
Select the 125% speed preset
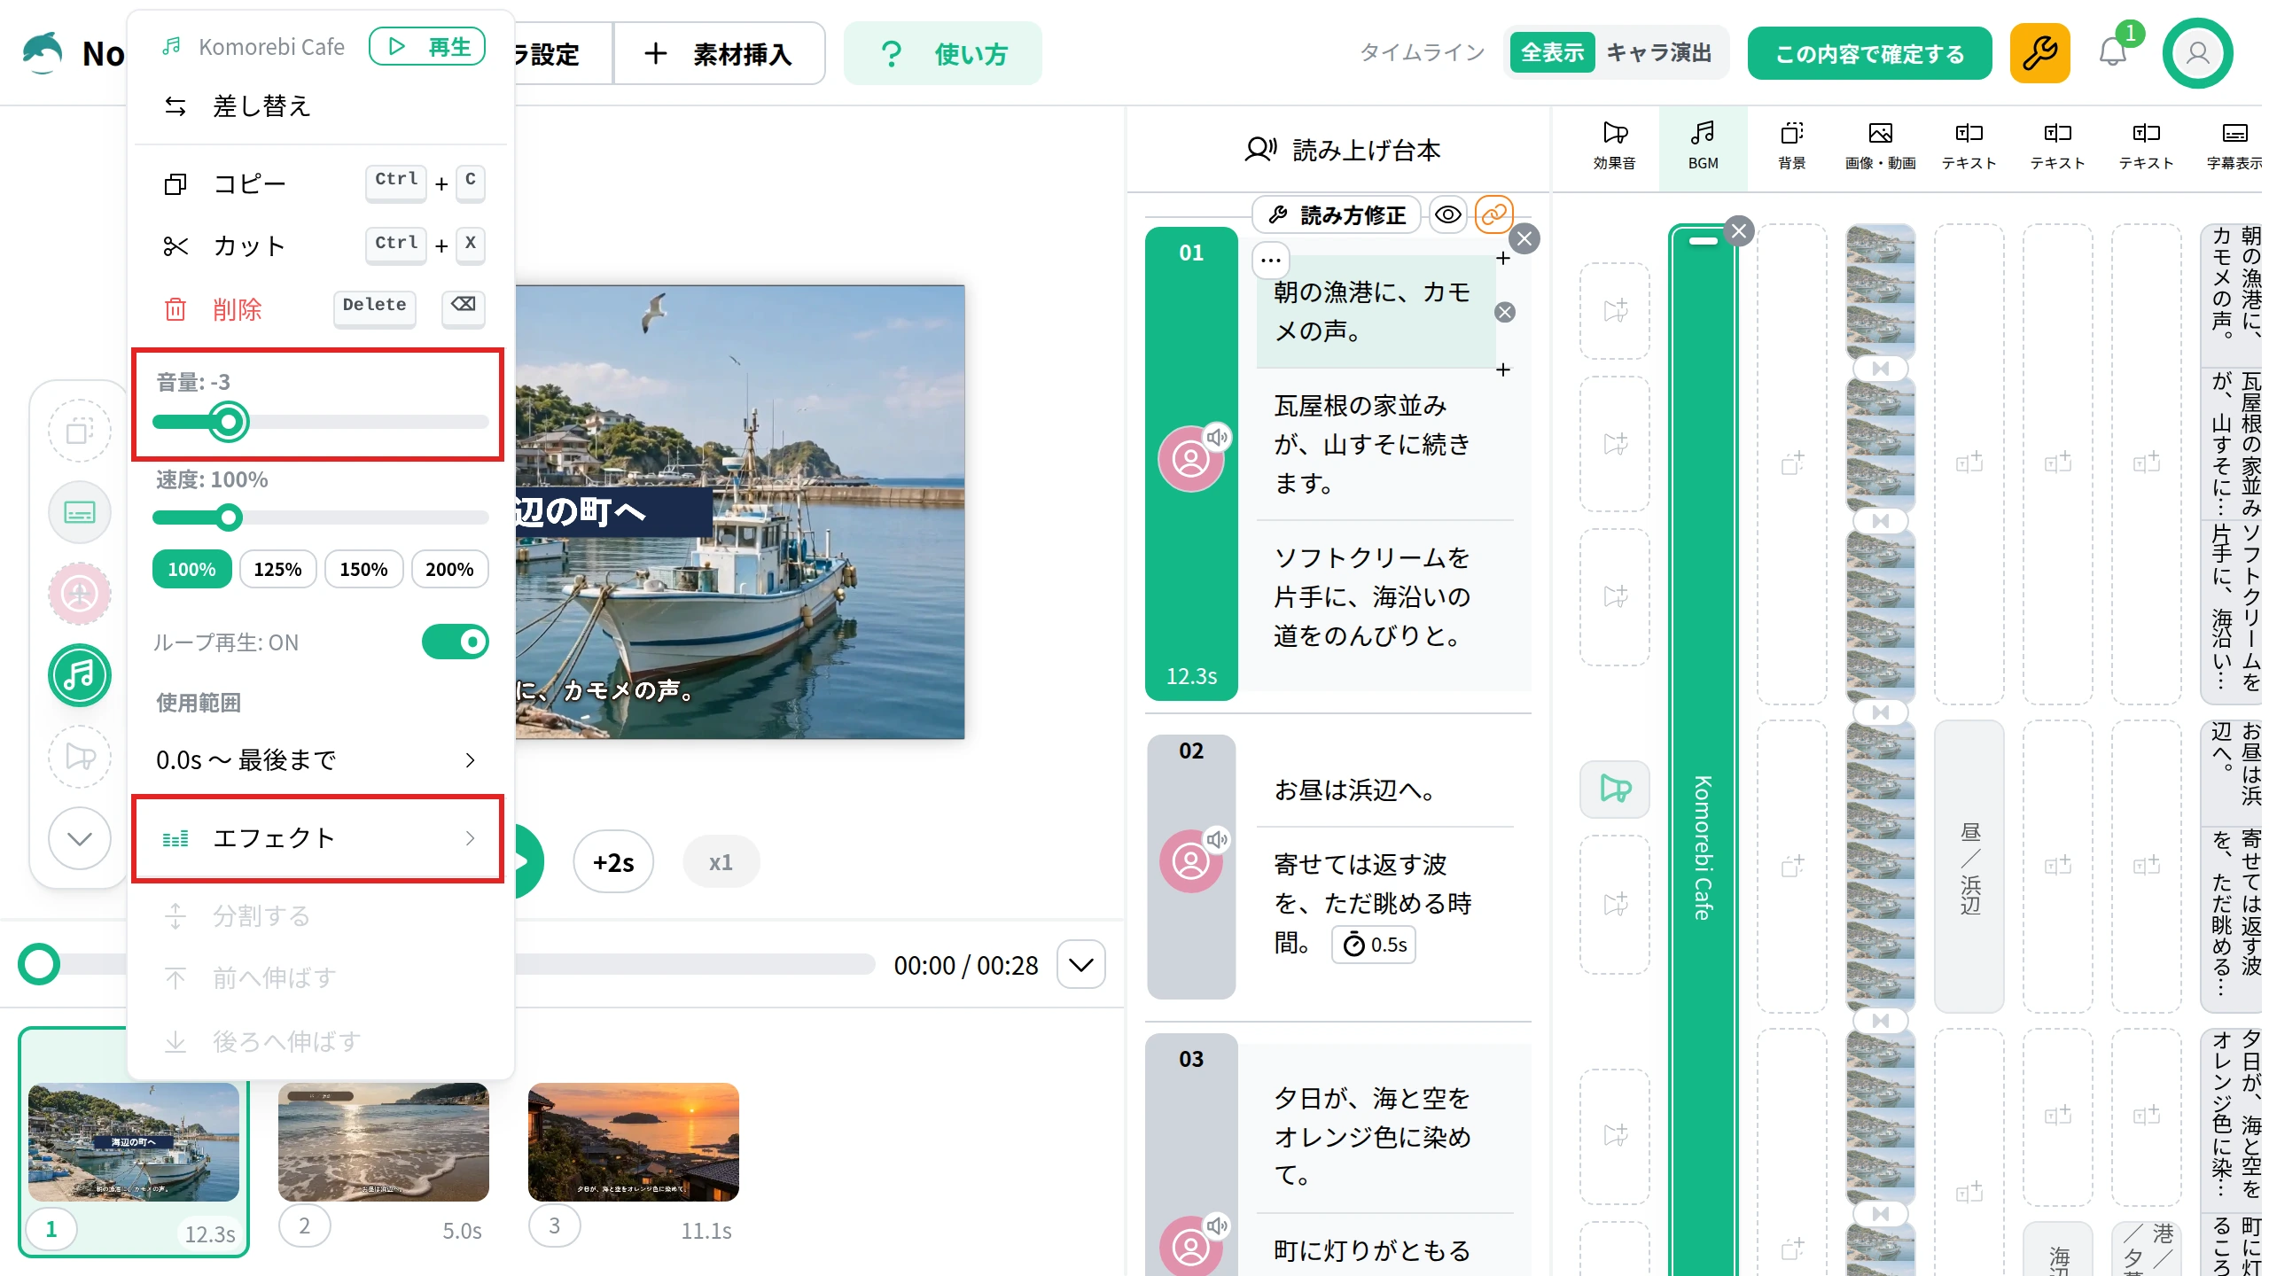pos(277,569)
